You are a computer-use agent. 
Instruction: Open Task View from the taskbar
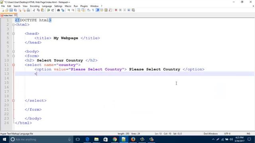78,139
